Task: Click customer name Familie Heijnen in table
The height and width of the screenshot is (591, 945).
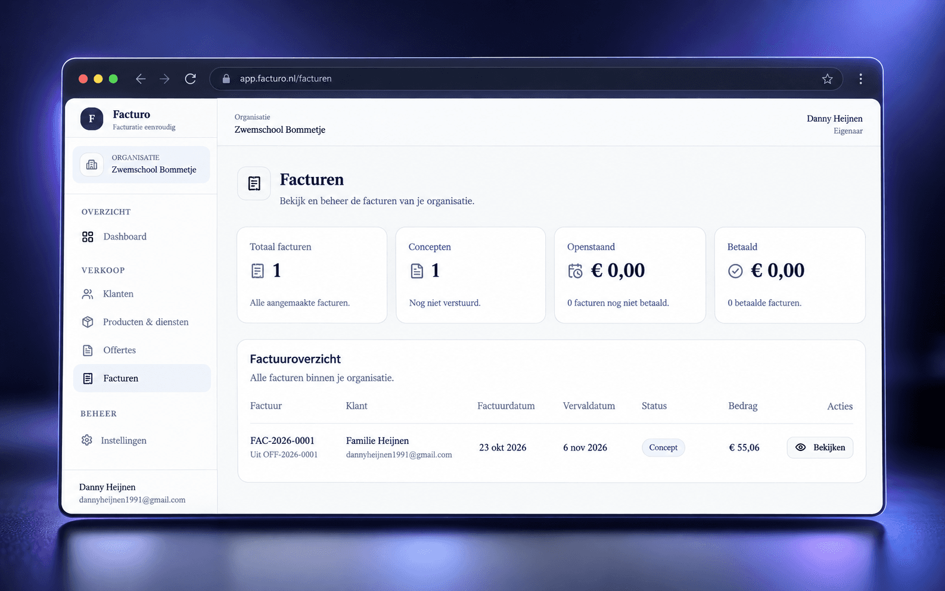Action: pos(377,441)
